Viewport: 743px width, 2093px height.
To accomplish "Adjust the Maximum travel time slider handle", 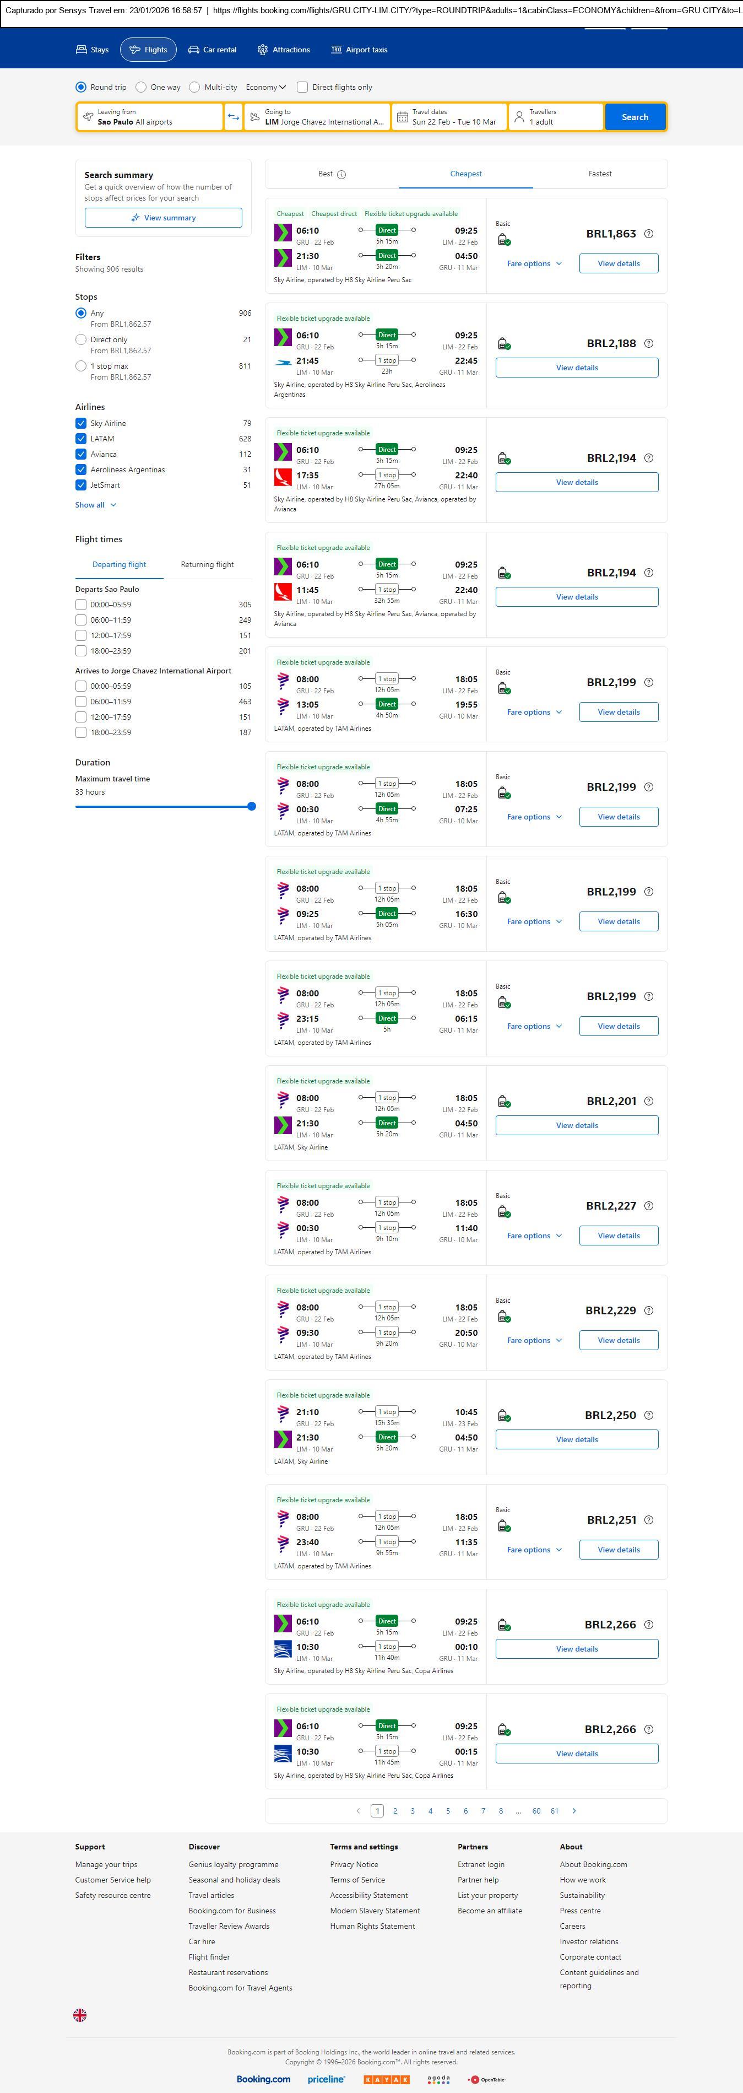I will 252,807.
